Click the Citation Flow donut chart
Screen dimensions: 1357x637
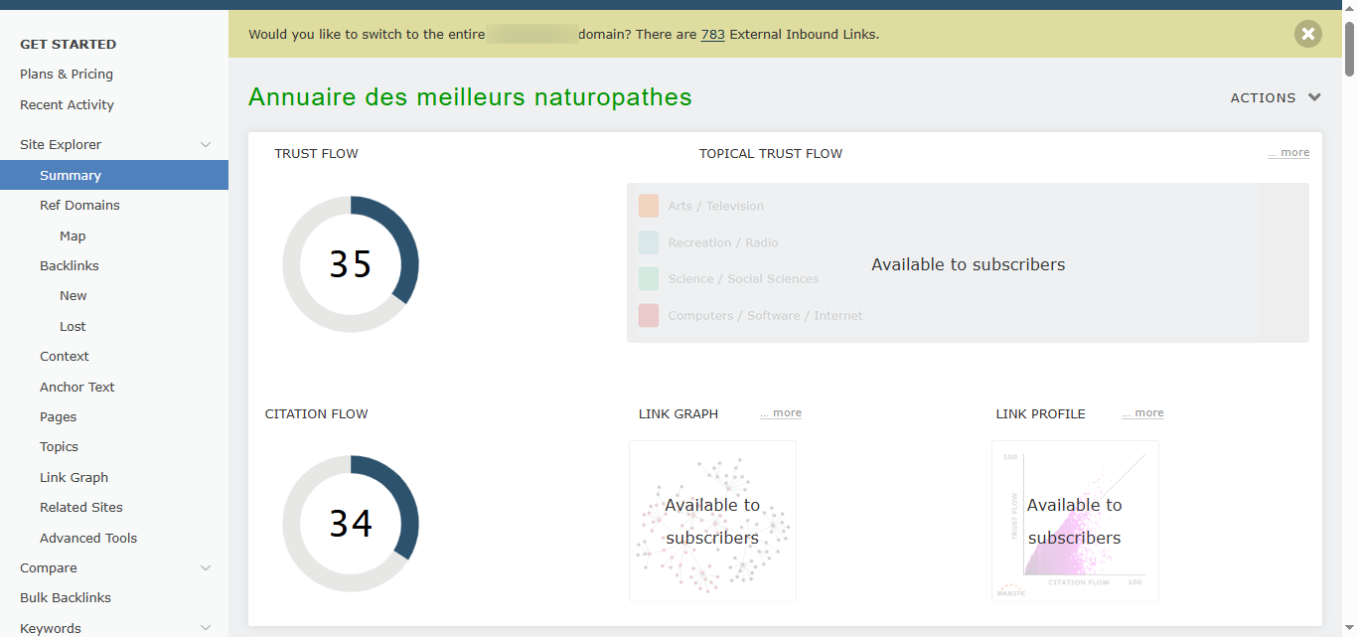coord(351,524)
